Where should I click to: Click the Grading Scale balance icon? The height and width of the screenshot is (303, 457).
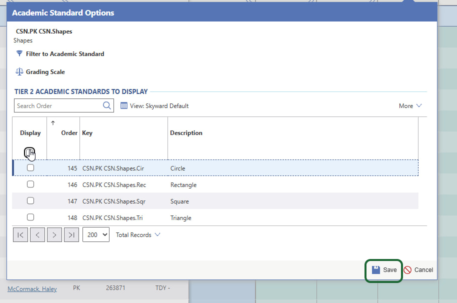19,71
